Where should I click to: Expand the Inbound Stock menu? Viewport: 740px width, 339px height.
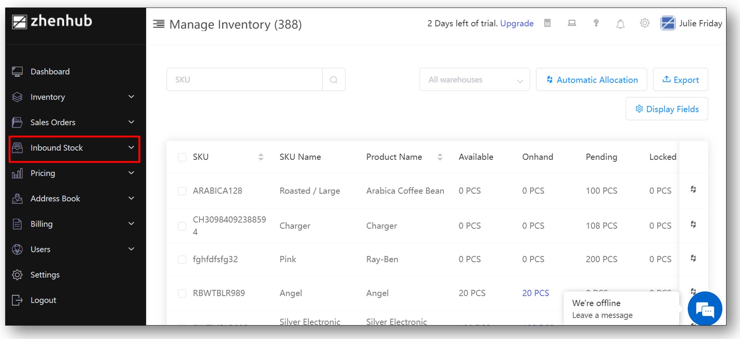[74, 148]
